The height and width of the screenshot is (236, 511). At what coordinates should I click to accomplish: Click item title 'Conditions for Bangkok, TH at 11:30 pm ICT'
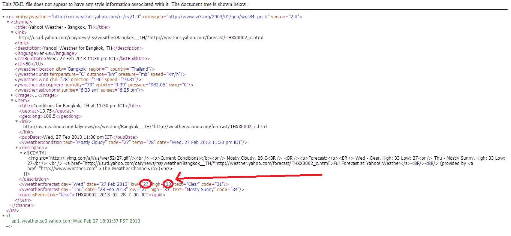click(79, 106)
